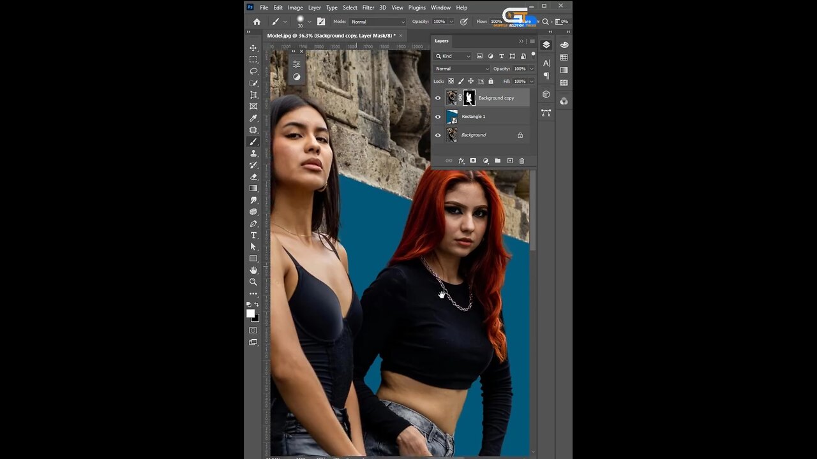817x459 pixels.
Task: Select the Zoom tool
Action: pos(253,282)
